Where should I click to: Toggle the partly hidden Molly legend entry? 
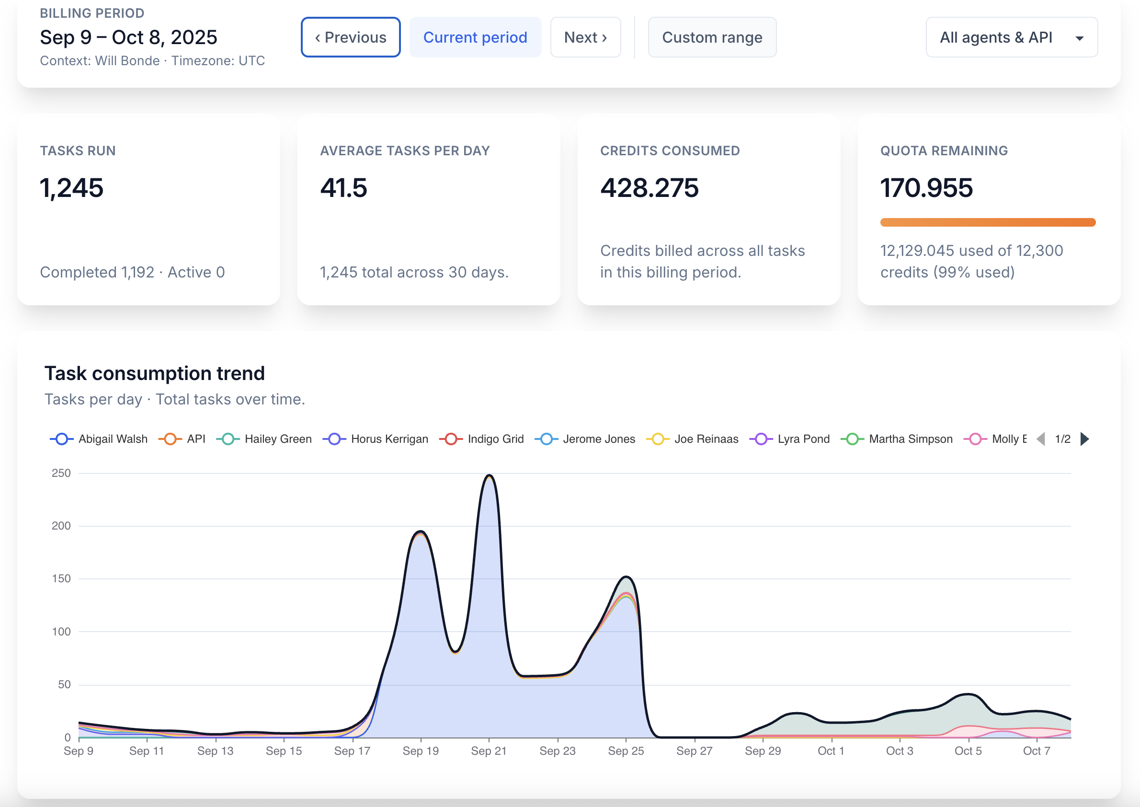point(995,439)
